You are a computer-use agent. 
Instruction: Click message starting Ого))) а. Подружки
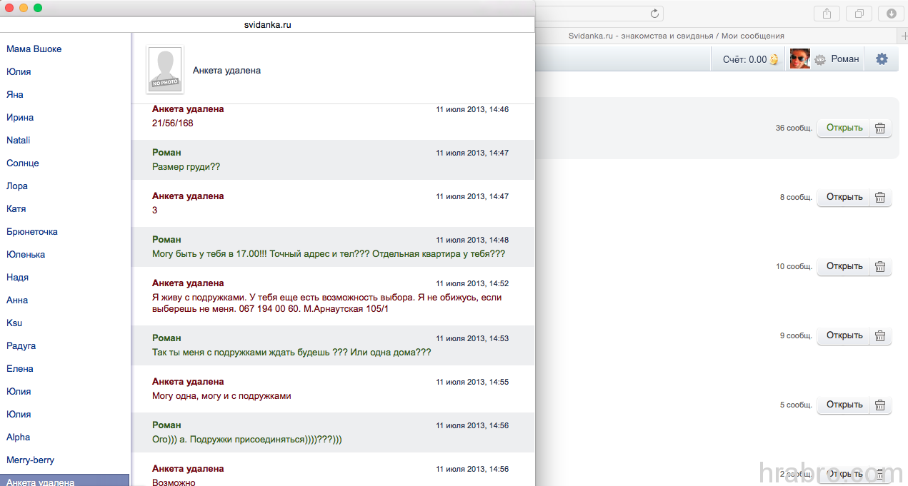click(x=247, y=440)
